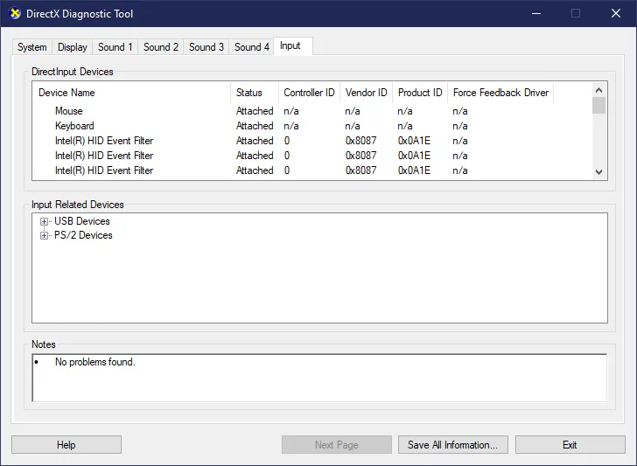Click the DirectX icon in title bar
637x466 pixels.
[x=15, y=14]
